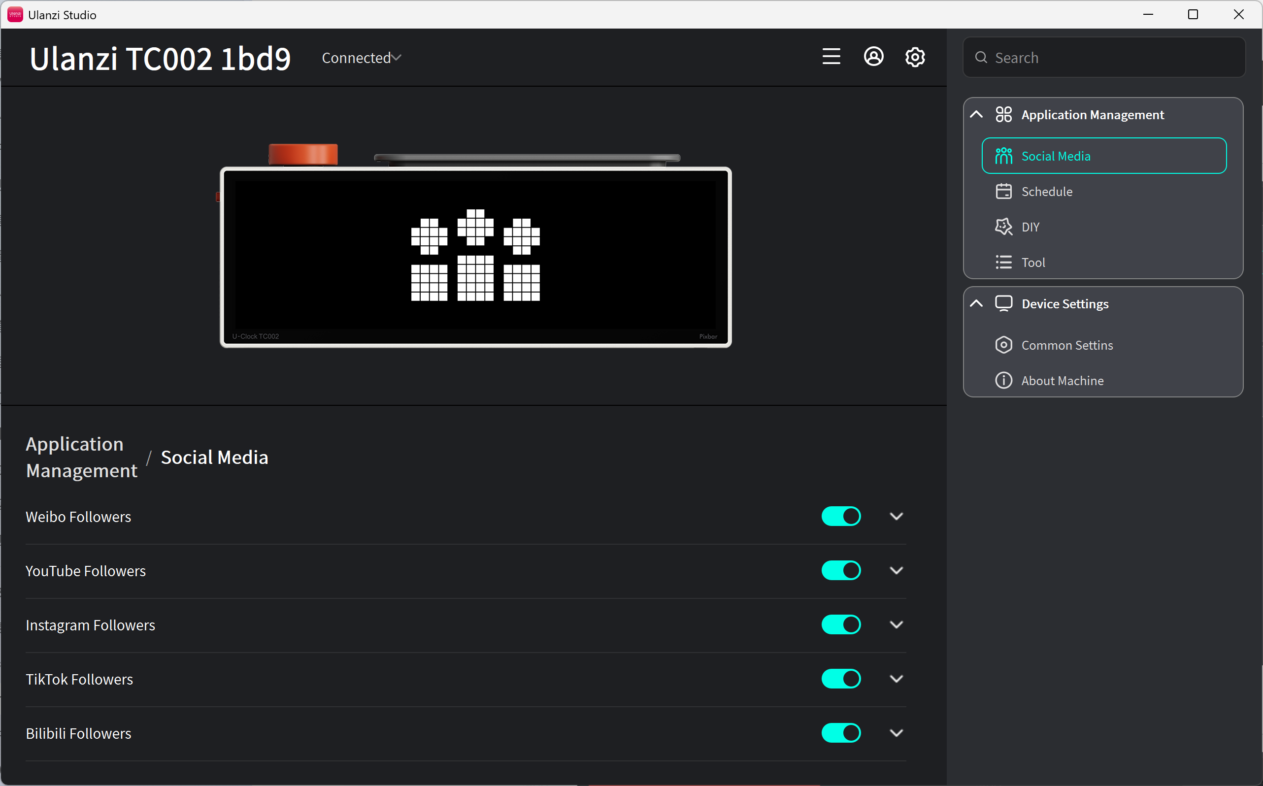Turn off the Instagram Followers switch

(841, 624)
